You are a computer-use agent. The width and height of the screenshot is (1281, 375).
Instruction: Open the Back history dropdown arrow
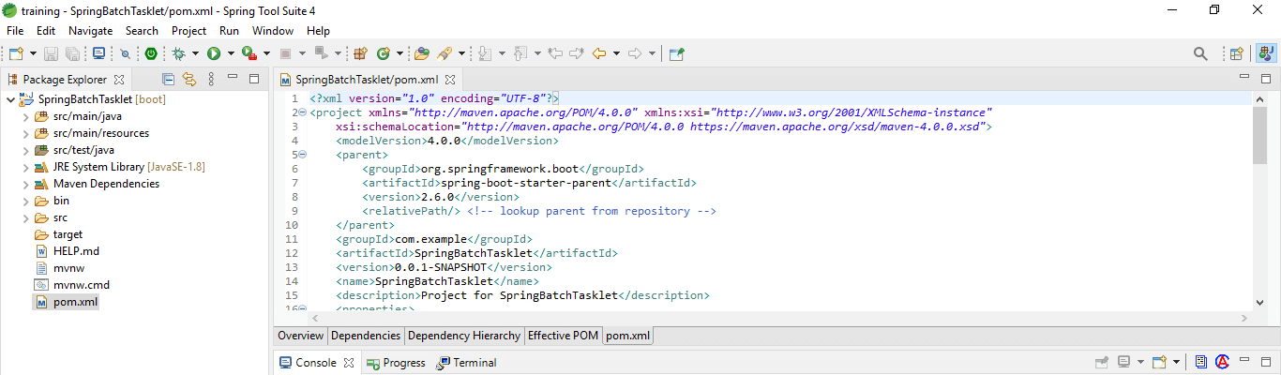(616, 54)
